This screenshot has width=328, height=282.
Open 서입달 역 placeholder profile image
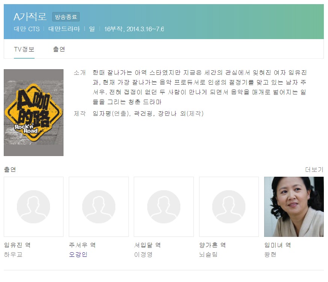[164, 207]
